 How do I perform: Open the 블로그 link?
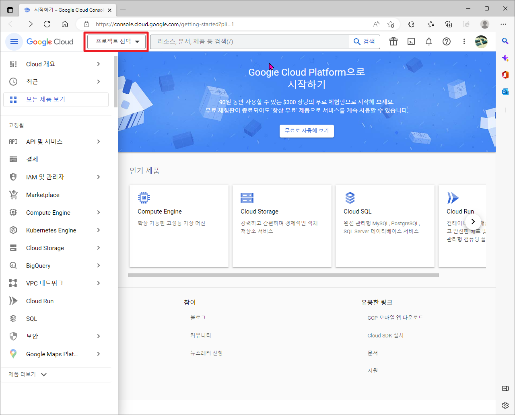point(198,318)
